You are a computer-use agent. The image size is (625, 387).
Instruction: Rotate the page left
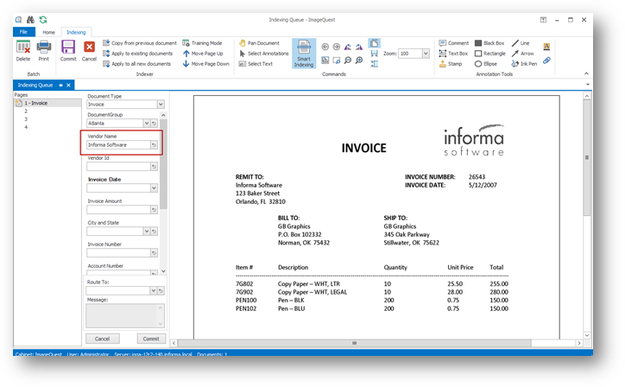click(x=348, y=47)
